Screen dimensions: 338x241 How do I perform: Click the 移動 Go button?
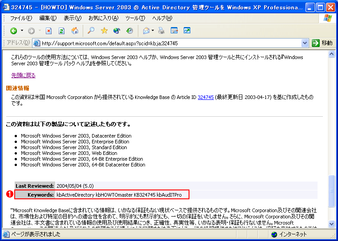322,43
